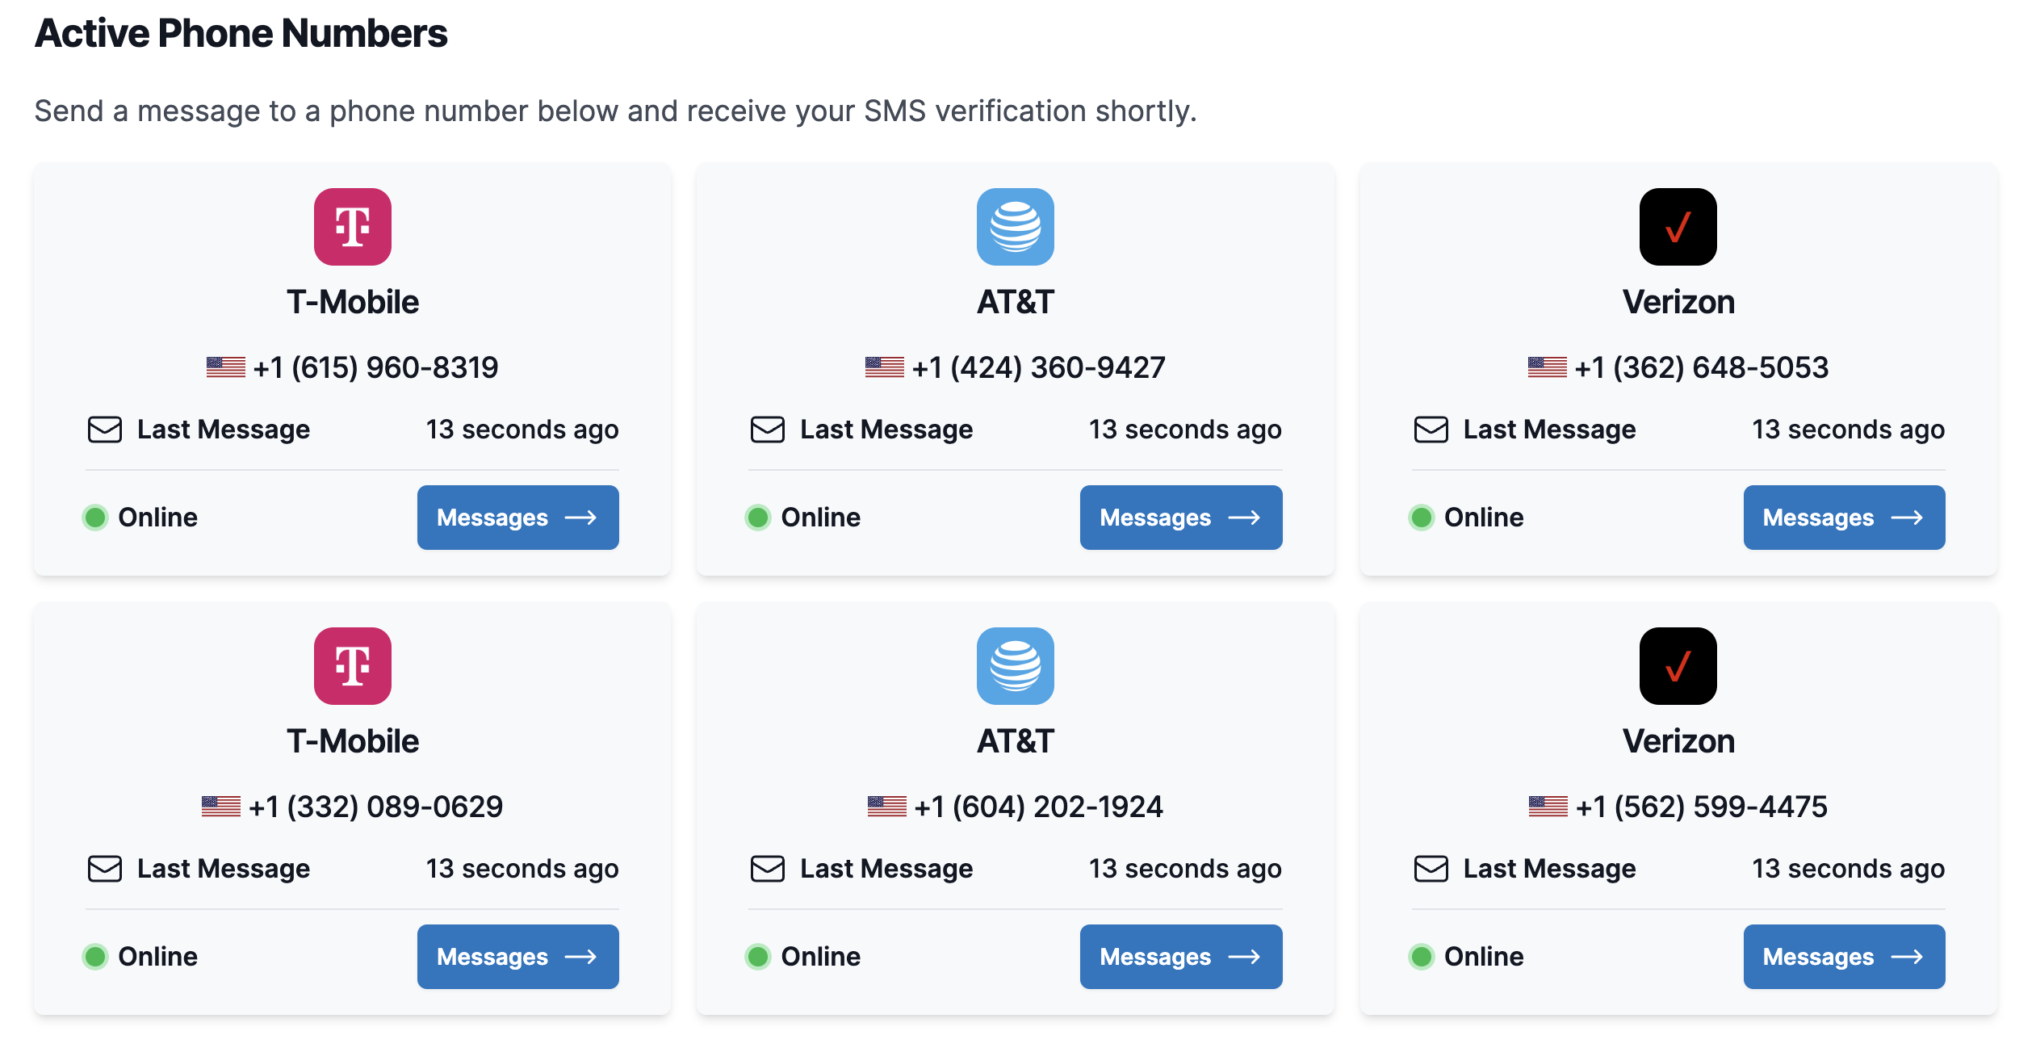Click envelope icon in the (362) 648-5053 card
This screenshot has width=2036, height=1048.
pyautogui.click(x=1431, y=430)
